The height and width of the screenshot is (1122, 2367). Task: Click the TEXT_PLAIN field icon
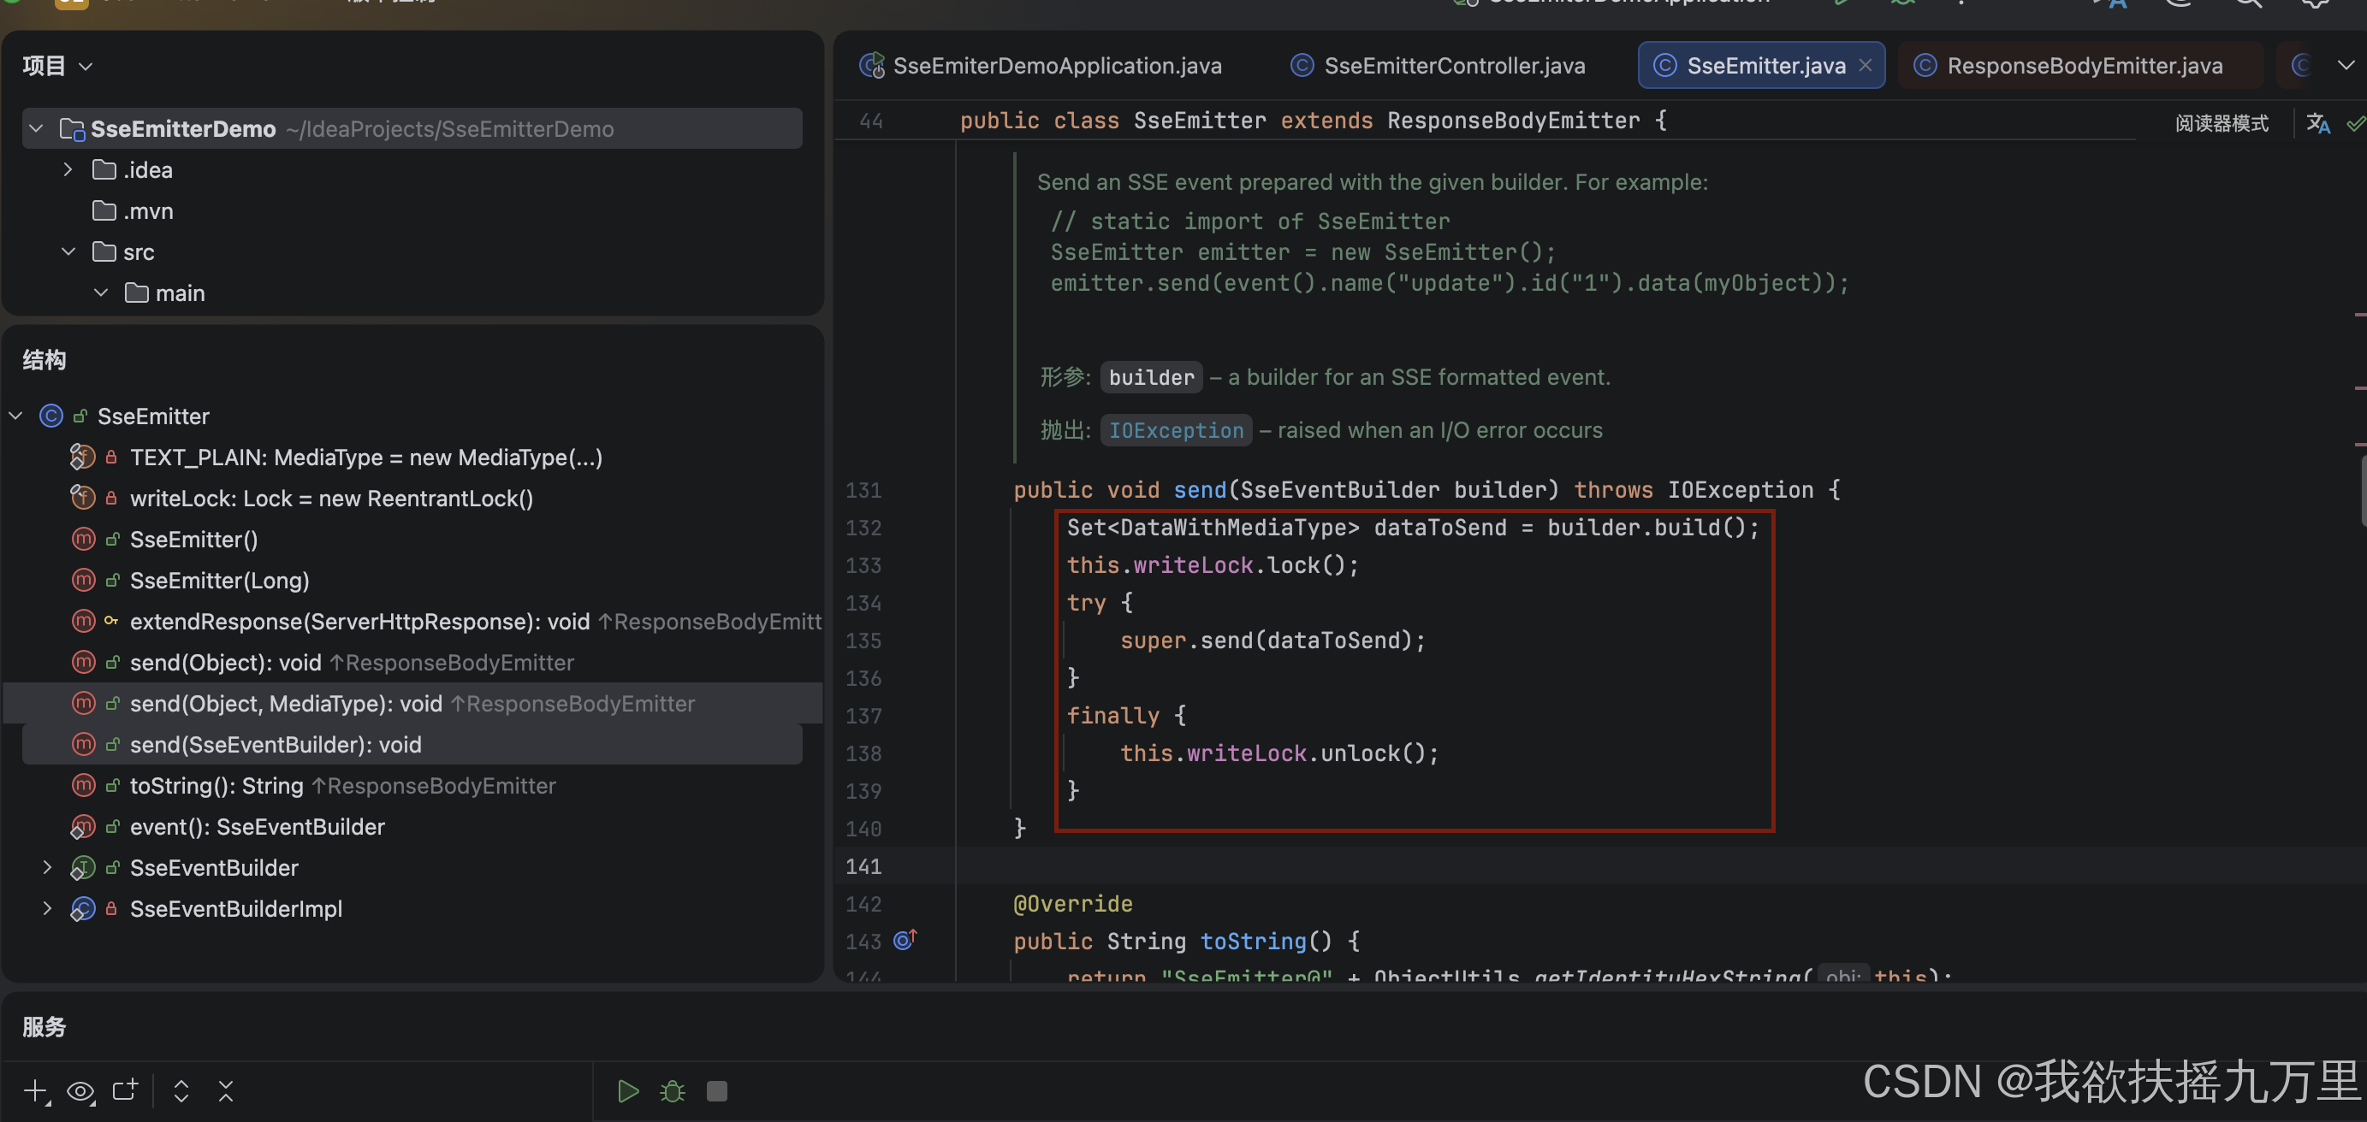coord(83,457)
